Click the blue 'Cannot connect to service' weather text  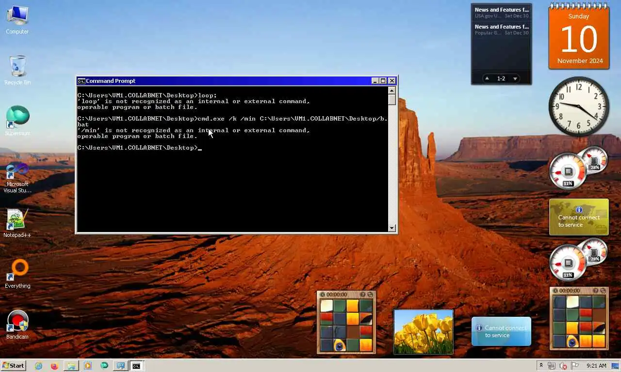[x=505, y=332]
